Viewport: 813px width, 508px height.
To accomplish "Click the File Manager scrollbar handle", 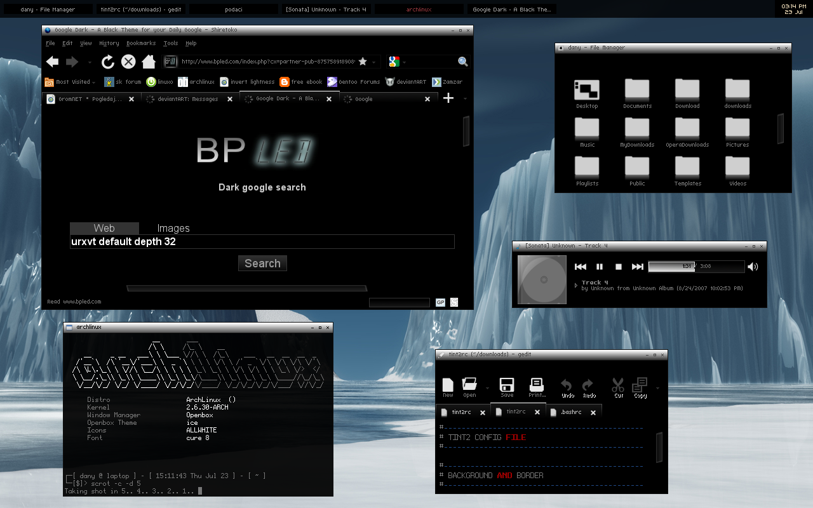I will pos(781,128).
